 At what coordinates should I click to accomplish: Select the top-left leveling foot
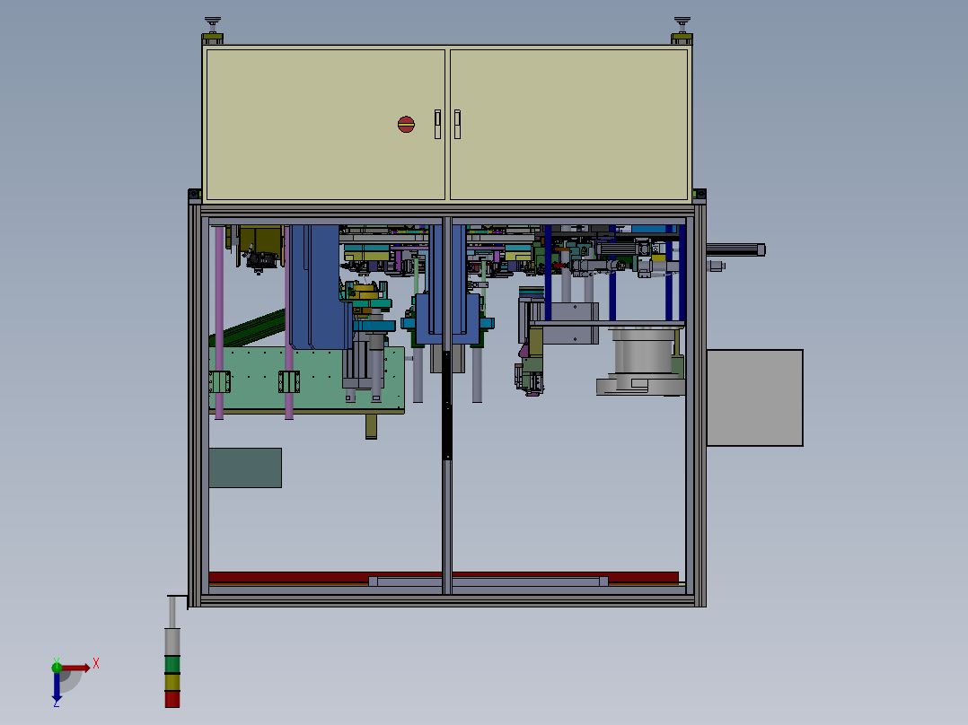point(213,25)
